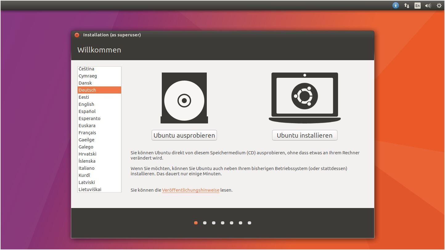Image resolution: width=445 pixels, height=250 pixels.
Task: Select Eesti in the language list
Action: click(x=99, y=97)
